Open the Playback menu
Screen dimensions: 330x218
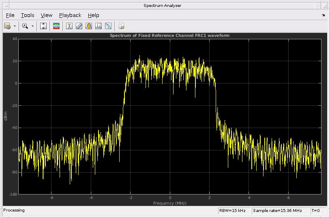tap(70, 15)
